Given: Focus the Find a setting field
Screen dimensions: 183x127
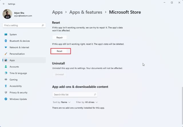Looking at the screenshot, I should tap(24, 25).
